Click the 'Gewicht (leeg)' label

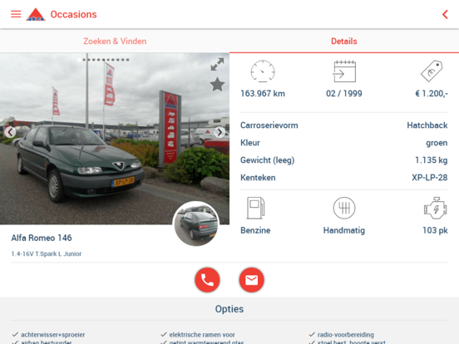pyautogui.click(x=267, y=160)
